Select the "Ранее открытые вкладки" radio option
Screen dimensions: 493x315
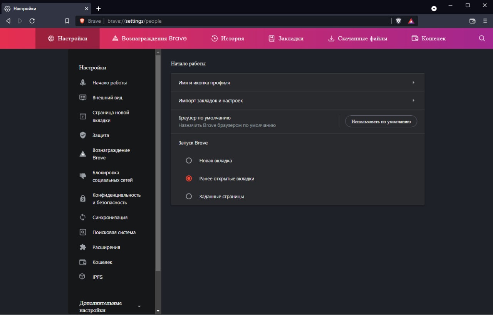point(189,179)
